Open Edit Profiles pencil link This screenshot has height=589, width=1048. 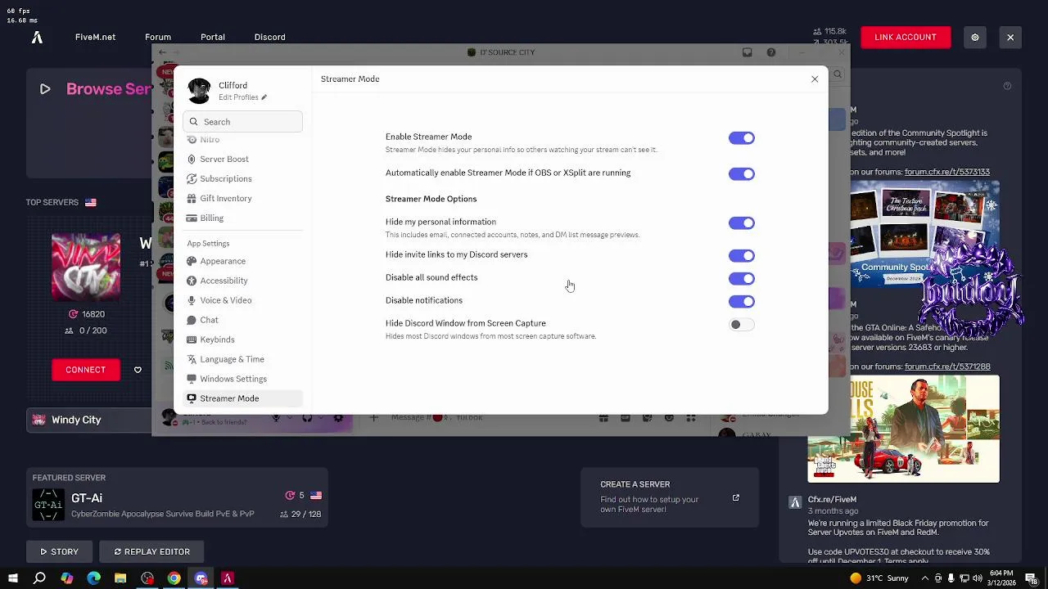click(242, 97)
